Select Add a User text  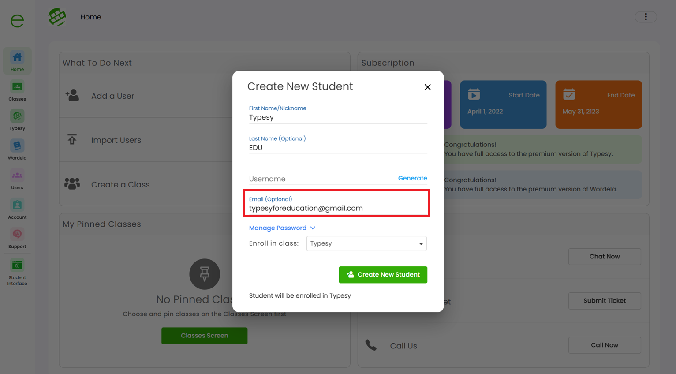click(x=112, y=96)
